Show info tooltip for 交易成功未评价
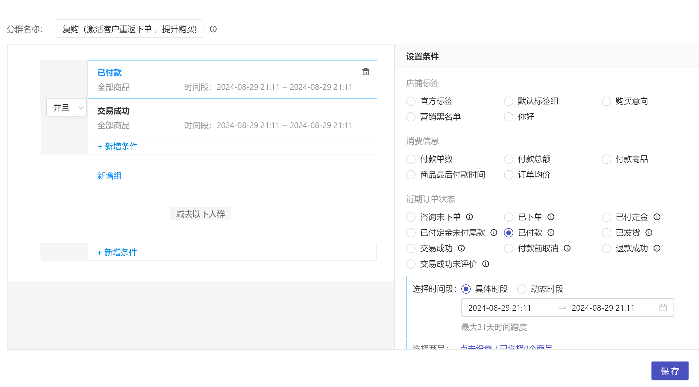The width and height of the screenshot is (699, 387). [486, 264]
